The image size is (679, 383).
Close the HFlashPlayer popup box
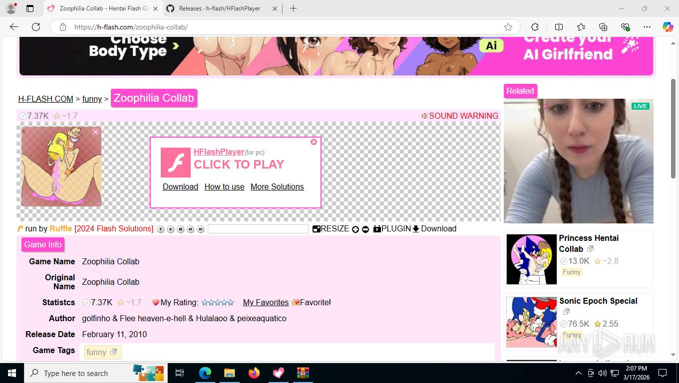tap(314, 142)
